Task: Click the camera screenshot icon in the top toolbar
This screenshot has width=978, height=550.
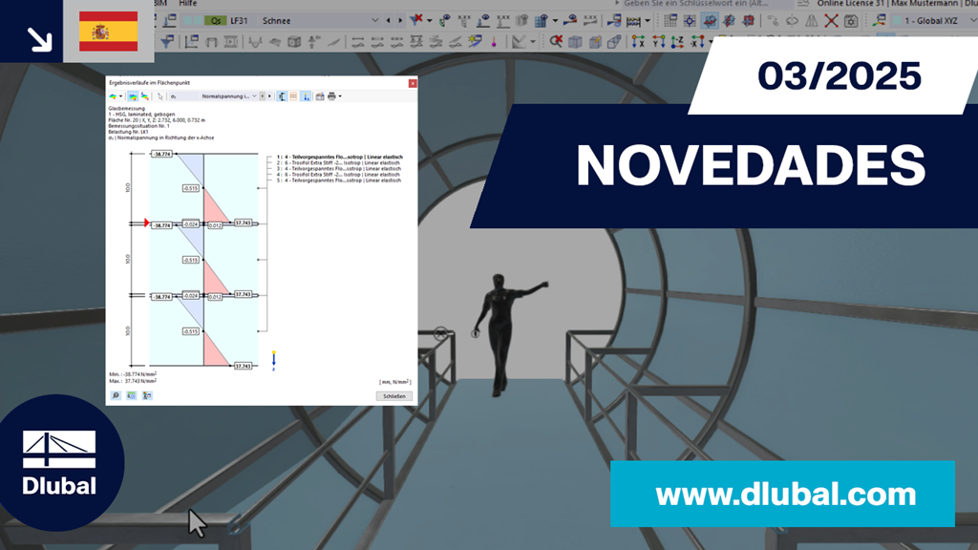Action: coord(851,21)
